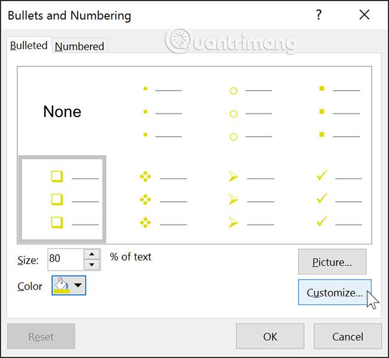Screen dimensions: 389x358
Task: Choose the filled square bullet style
Action: [x=339, y=112]
